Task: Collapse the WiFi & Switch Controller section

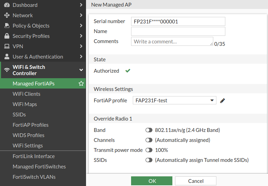Action: coord(81,70)
